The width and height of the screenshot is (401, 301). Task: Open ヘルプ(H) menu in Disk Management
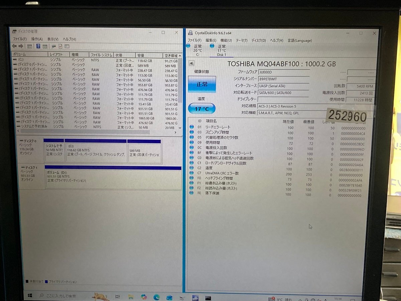[69, 39]
